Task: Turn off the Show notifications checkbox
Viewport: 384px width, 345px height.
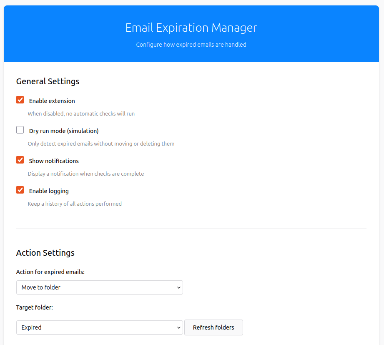Action: [20, 160]
